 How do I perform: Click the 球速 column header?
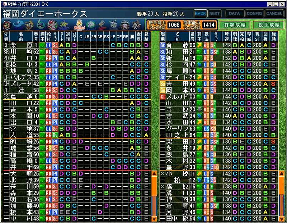pos(227,37)
